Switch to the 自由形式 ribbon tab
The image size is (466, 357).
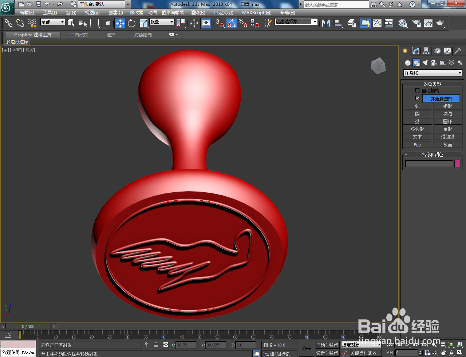coord(79,35)
